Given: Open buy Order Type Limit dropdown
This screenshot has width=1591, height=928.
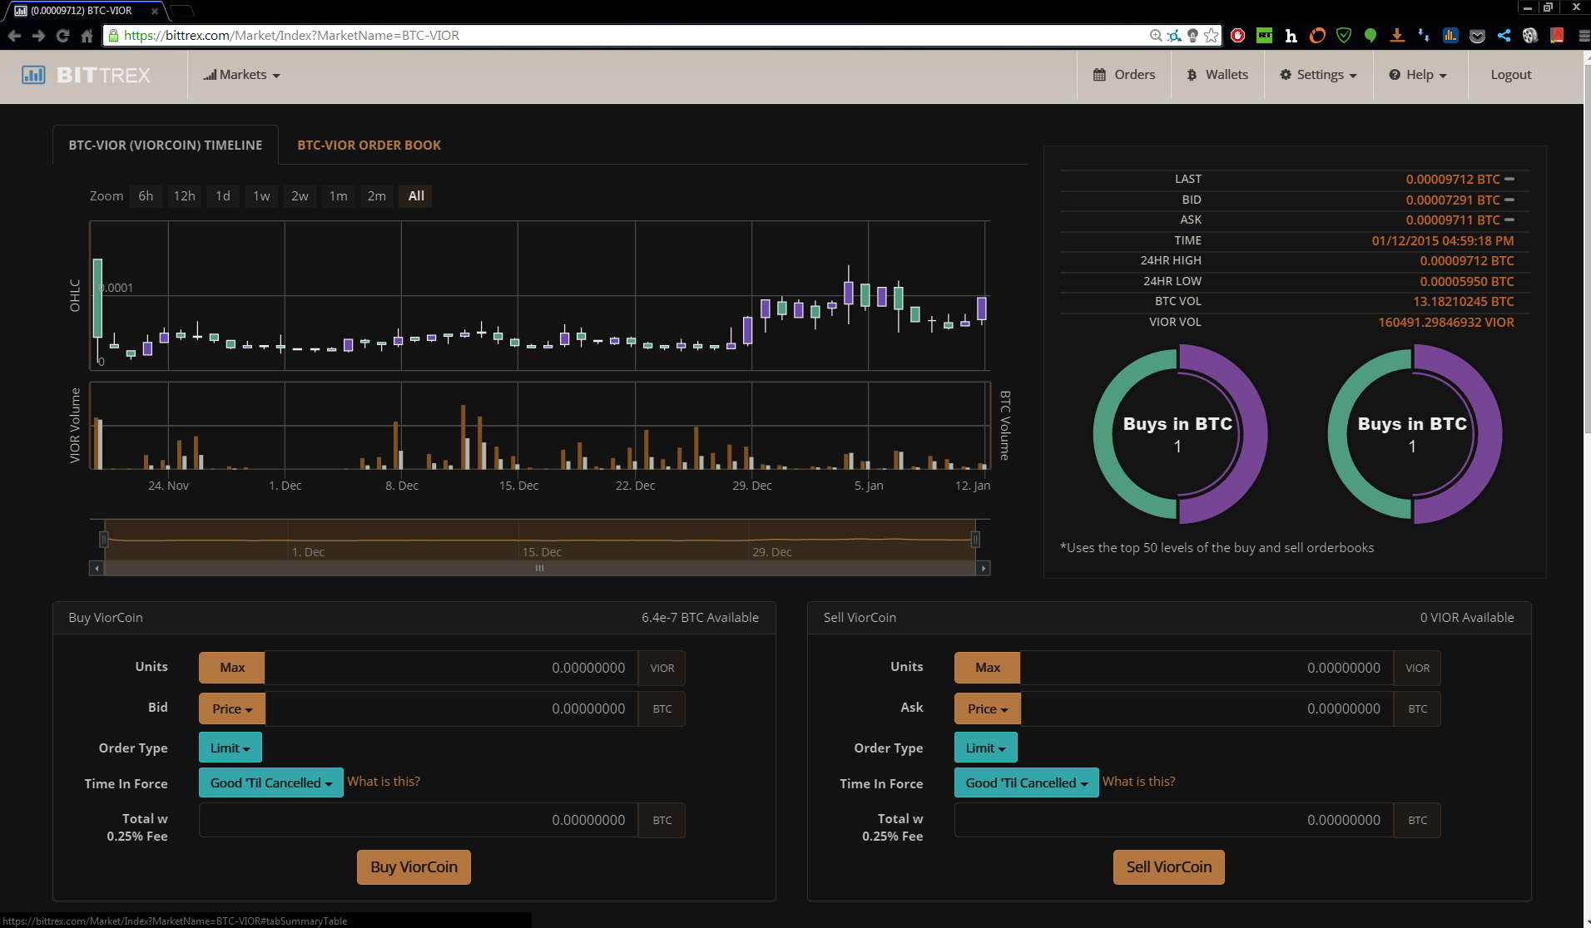Looking at the screenshot, I should (x=230, y=748).
